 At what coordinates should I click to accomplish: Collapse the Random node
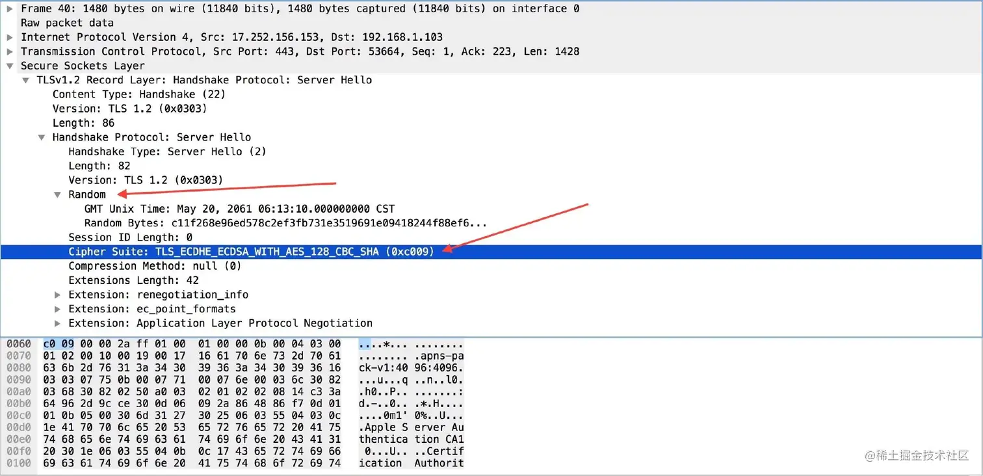tap(58, 194)
